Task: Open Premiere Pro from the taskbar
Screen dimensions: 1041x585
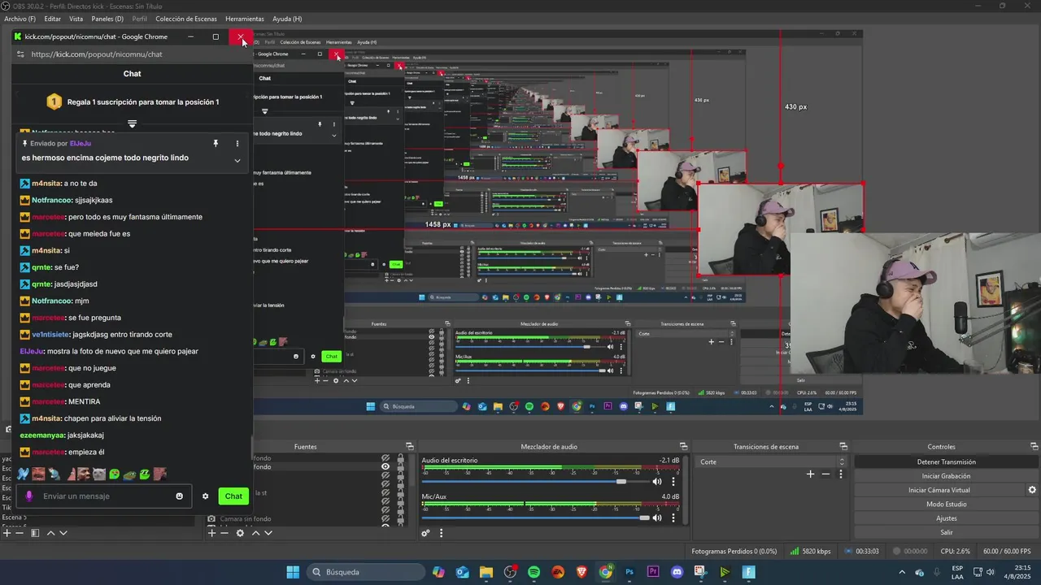Action: point(653,572)
